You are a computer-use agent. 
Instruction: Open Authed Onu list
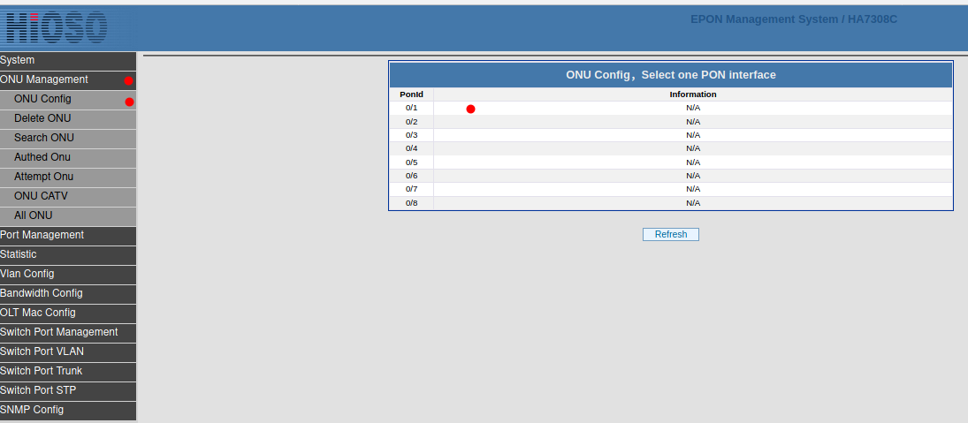tap(42, 157)
